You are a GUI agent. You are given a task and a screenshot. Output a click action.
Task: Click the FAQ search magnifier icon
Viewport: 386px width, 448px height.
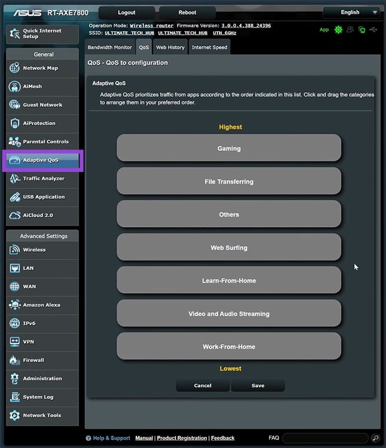click(375, 438)
